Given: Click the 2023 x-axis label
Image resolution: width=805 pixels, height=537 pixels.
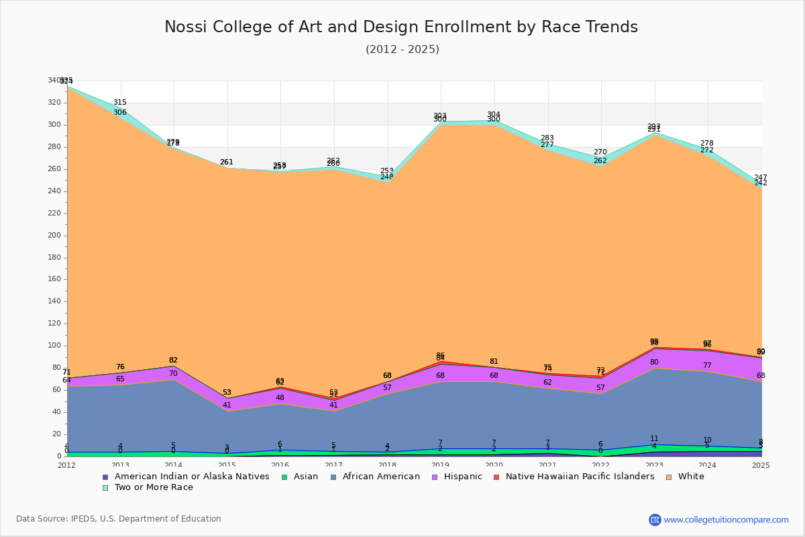Looking at the screenshot, I should click(655, 465).
